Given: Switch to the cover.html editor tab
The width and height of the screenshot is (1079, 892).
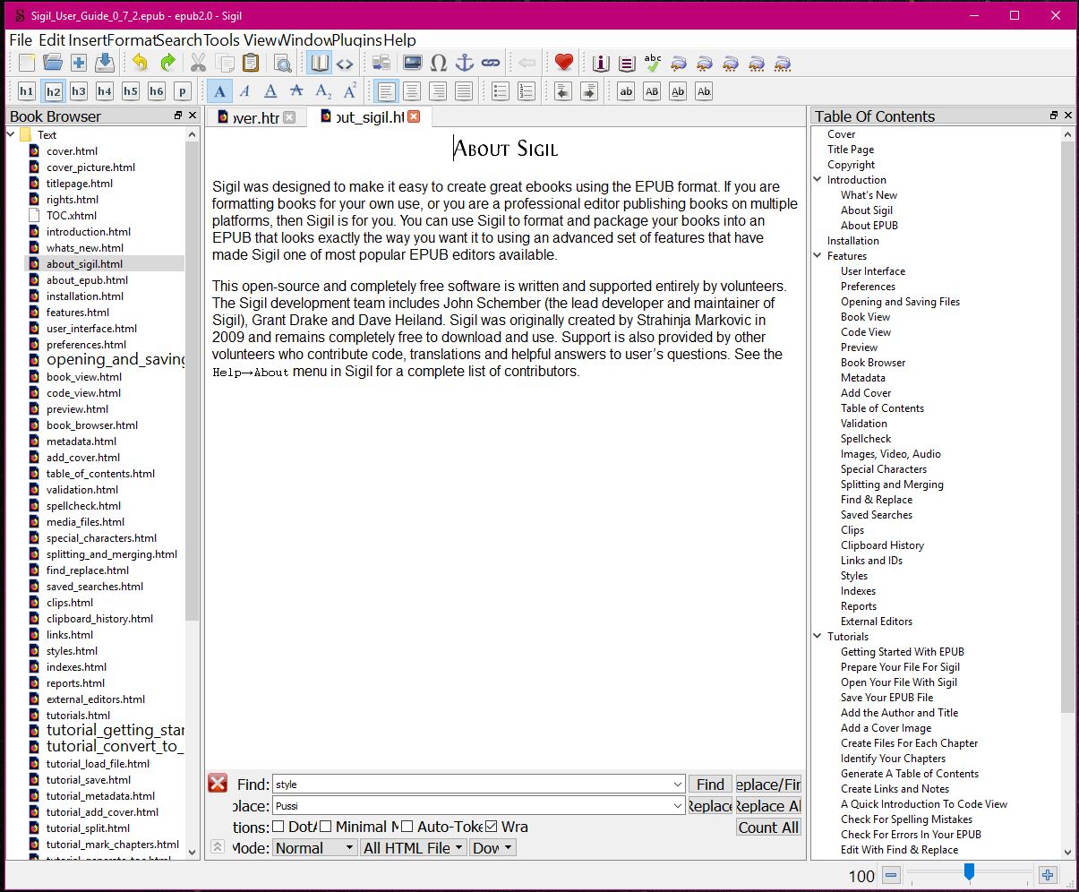Looking at the screenshot, I should (x=256, y=117).
